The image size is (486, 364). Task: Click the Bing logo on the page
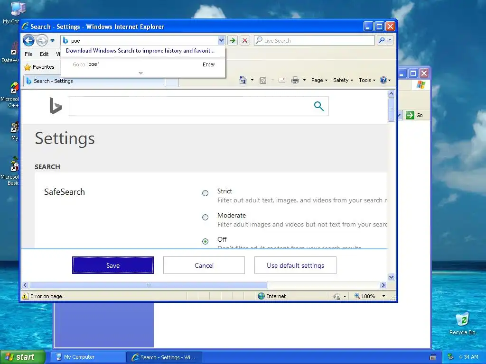(x=56, y=106)
